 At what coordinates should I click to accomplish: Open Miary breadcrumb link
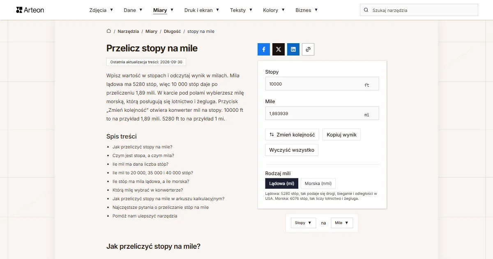(x=151, y=31)
